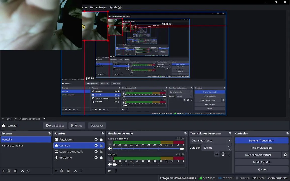Zoom out the preview with minus icon
Screen dimensions: 290x181
click(3, 119)
